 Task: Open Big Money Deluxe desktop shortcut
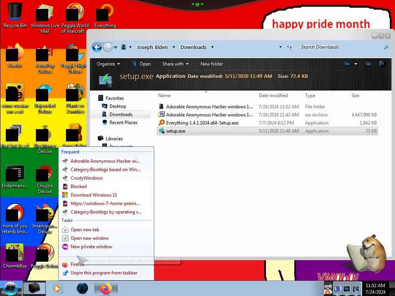point(45,139)
